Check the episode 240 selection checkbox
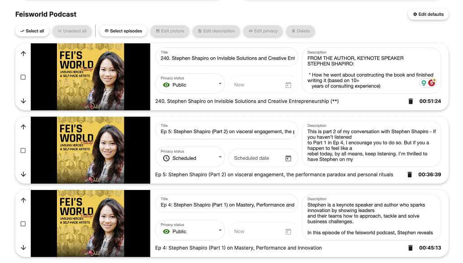This screenshot has width=463, height=263. pyautogui.click(x=24, y=77)
